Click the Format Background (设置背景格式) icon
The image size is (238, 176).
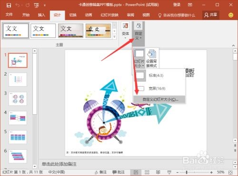point(151,59)
